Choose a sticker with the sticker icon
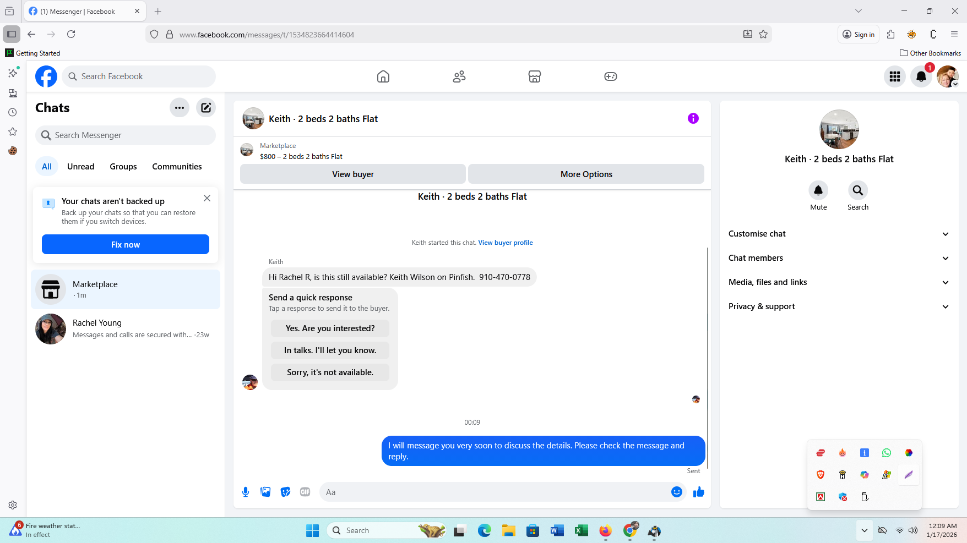Image resolution: width=967 pixels, height=543 pixels. 285,492
